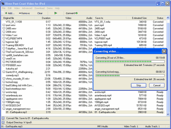Click the Convert green arrow button
Screen dimensions: 171x129
[72, 13]
